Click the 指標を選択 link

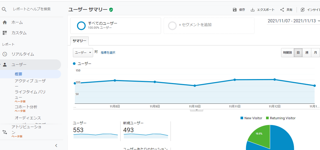tap(108, 53)
